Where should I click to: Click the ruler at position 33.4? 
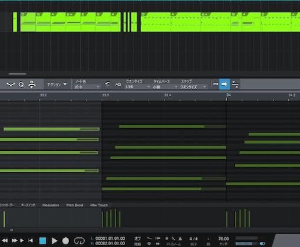point(168,96)
